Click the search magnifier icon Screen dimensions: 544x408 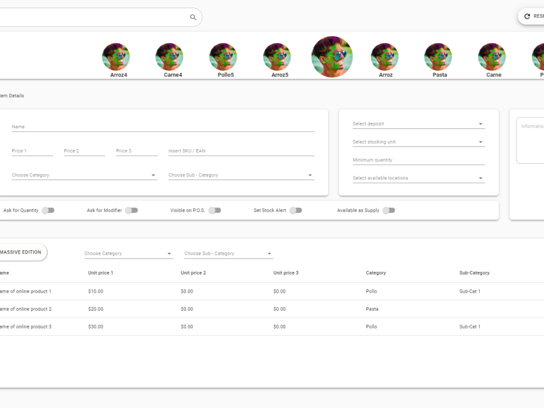(x=193, y=17)
